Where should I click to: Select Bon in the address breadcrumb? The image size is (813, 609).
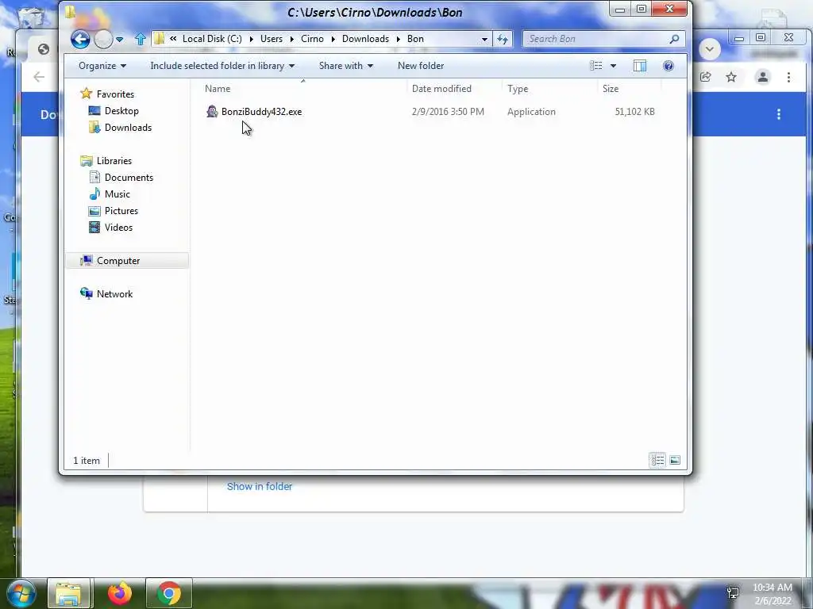pyautogui.click(x=415, y=39)
